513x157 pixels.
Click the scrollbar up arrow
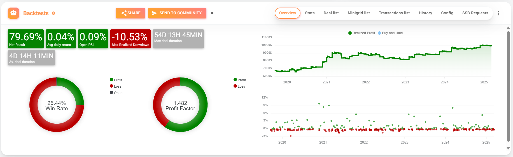coord(508,28)
